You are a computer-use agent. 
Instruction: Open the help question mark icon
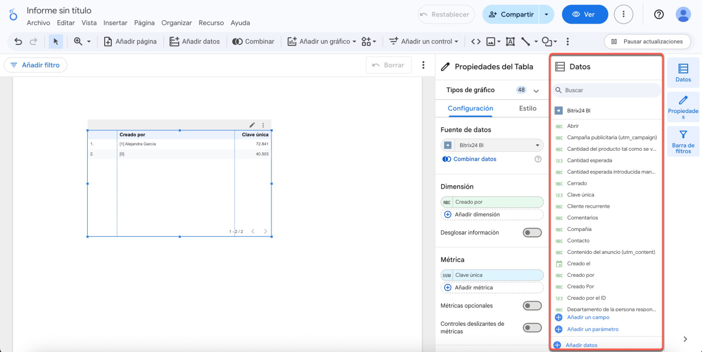[x=659, y=14]
